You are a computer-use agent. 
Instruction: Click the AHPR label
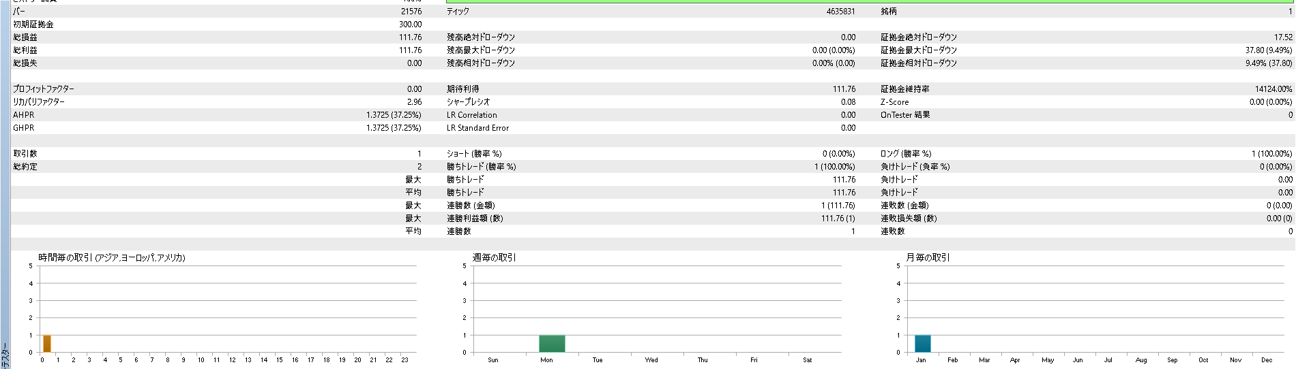[x=23, y=115]
